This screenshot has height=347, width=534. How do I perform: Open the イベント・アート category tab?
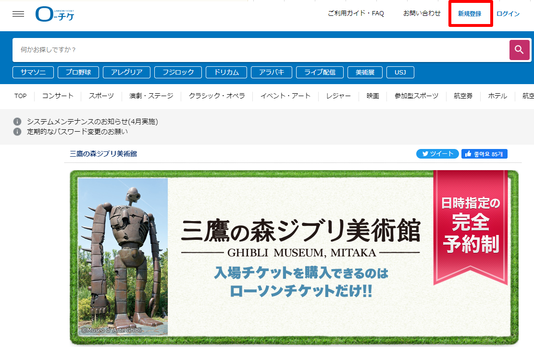(x=286, y=96)
